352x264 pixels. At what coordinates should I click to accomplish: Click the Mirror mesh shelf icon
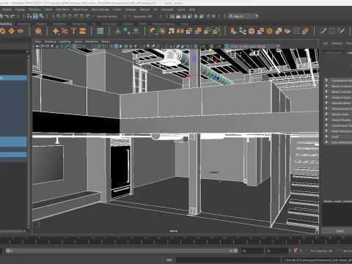click(x=180, y=31)
